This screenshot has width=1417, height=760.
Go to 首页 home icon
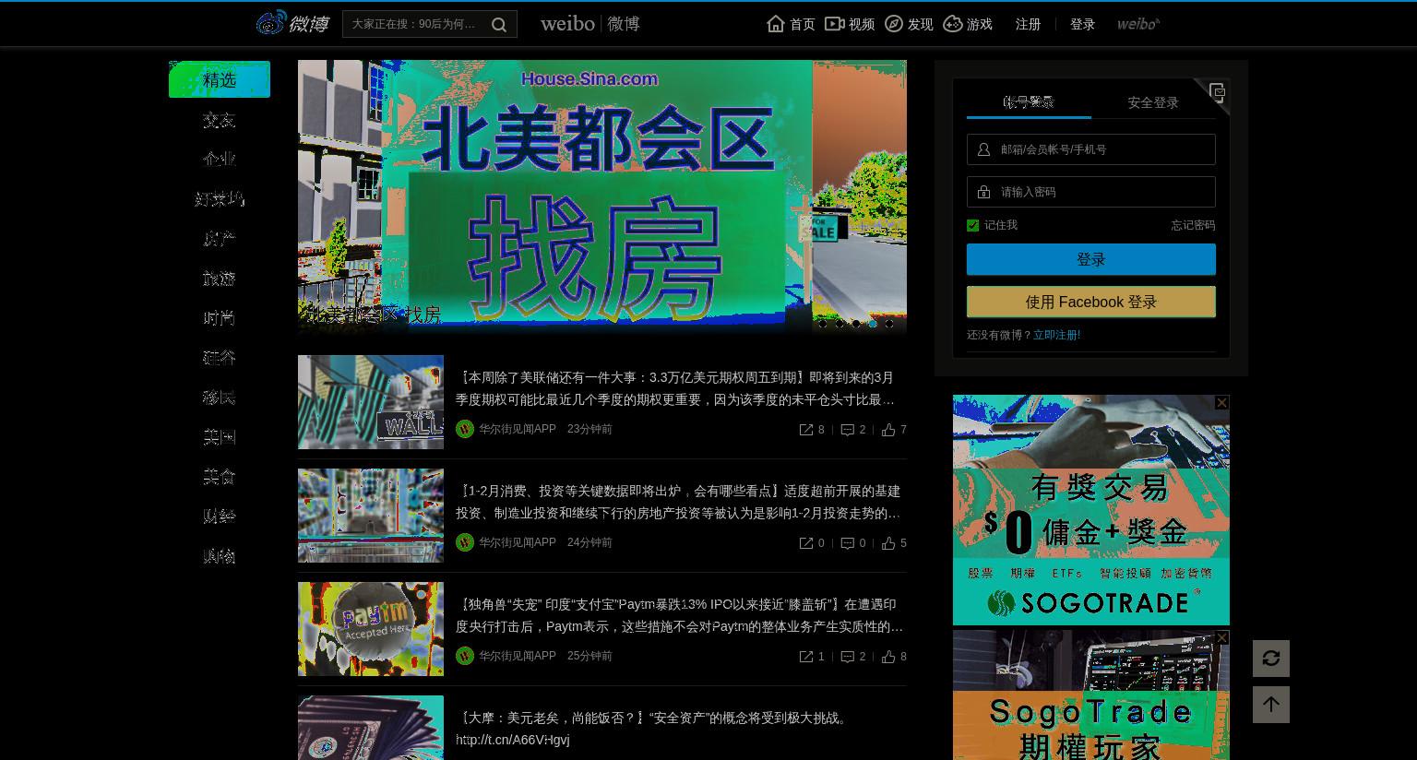coord(776,24)
